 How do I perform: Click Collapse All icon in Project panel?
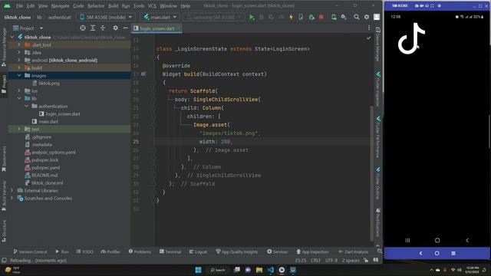pos(103,28)
